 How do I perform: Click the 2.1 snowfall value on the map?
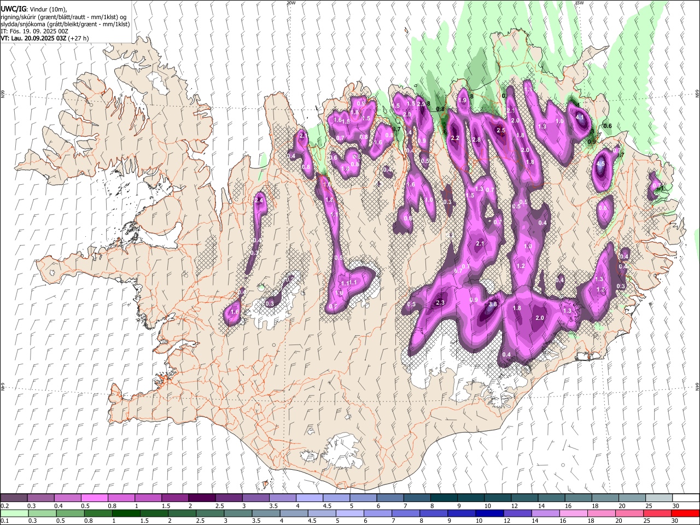(480, 243)
